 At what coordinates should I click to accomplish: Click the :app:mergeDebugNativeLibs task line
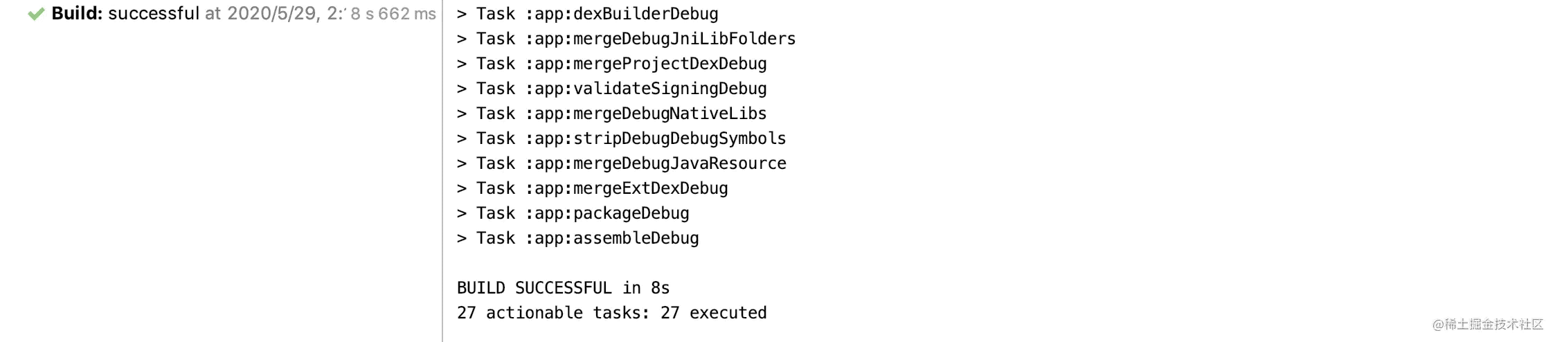click(611, 114)
